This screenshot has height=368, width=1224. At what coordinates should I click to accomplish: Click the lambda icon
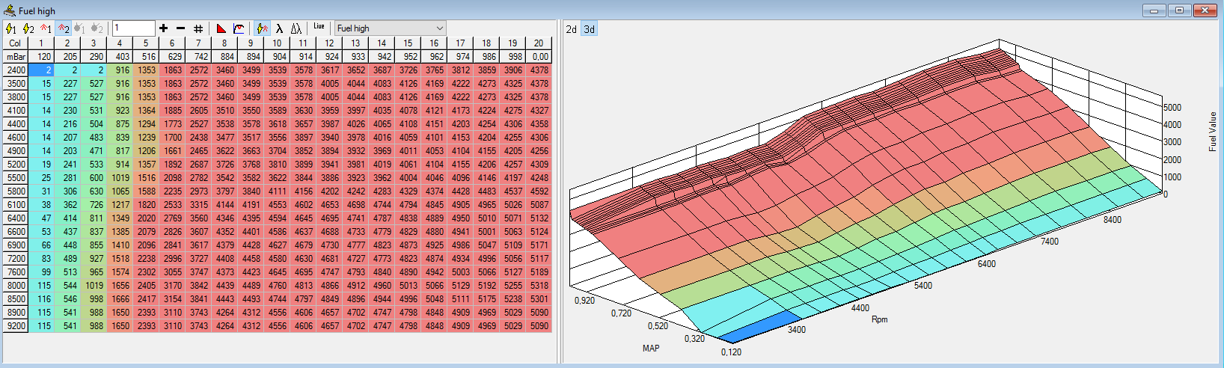(279, 28)
